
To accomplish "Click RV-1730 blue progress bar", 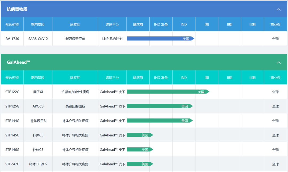I will pos(161,38).
